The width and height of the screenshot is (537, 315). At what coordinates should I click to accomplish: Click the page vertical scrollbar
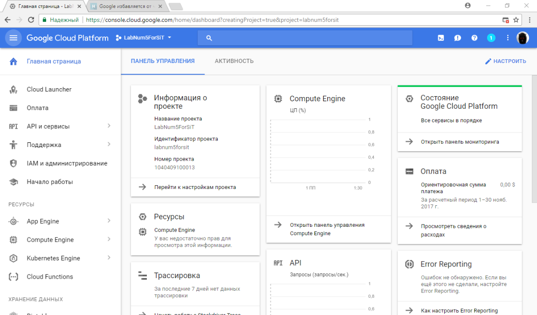point(534,139)
